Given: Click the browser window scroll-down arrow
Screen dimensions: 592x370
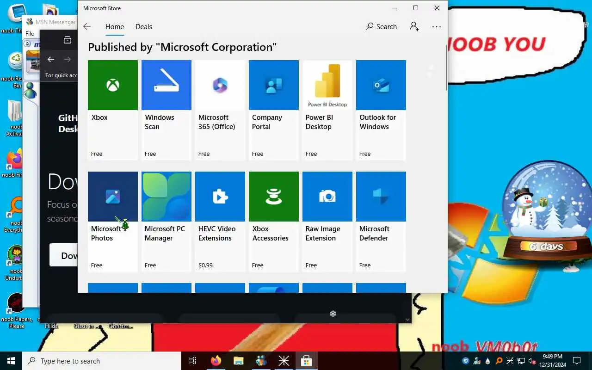Looking at the screenshot, I should [407, 319].
